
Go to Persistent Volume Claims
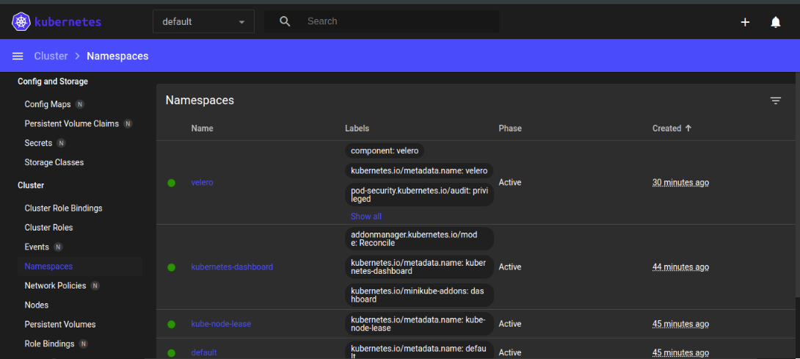pyautogui.click(x=71, y=124)
